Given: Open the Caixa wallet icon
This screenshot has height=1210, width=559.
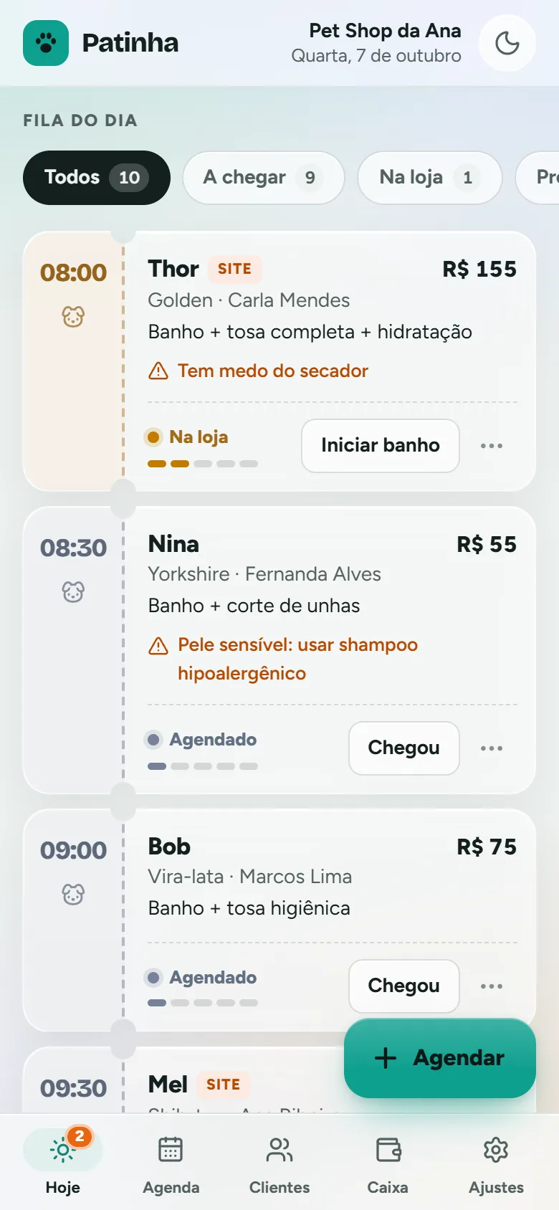Looking at the screenshot, I should coord(388,1150).
